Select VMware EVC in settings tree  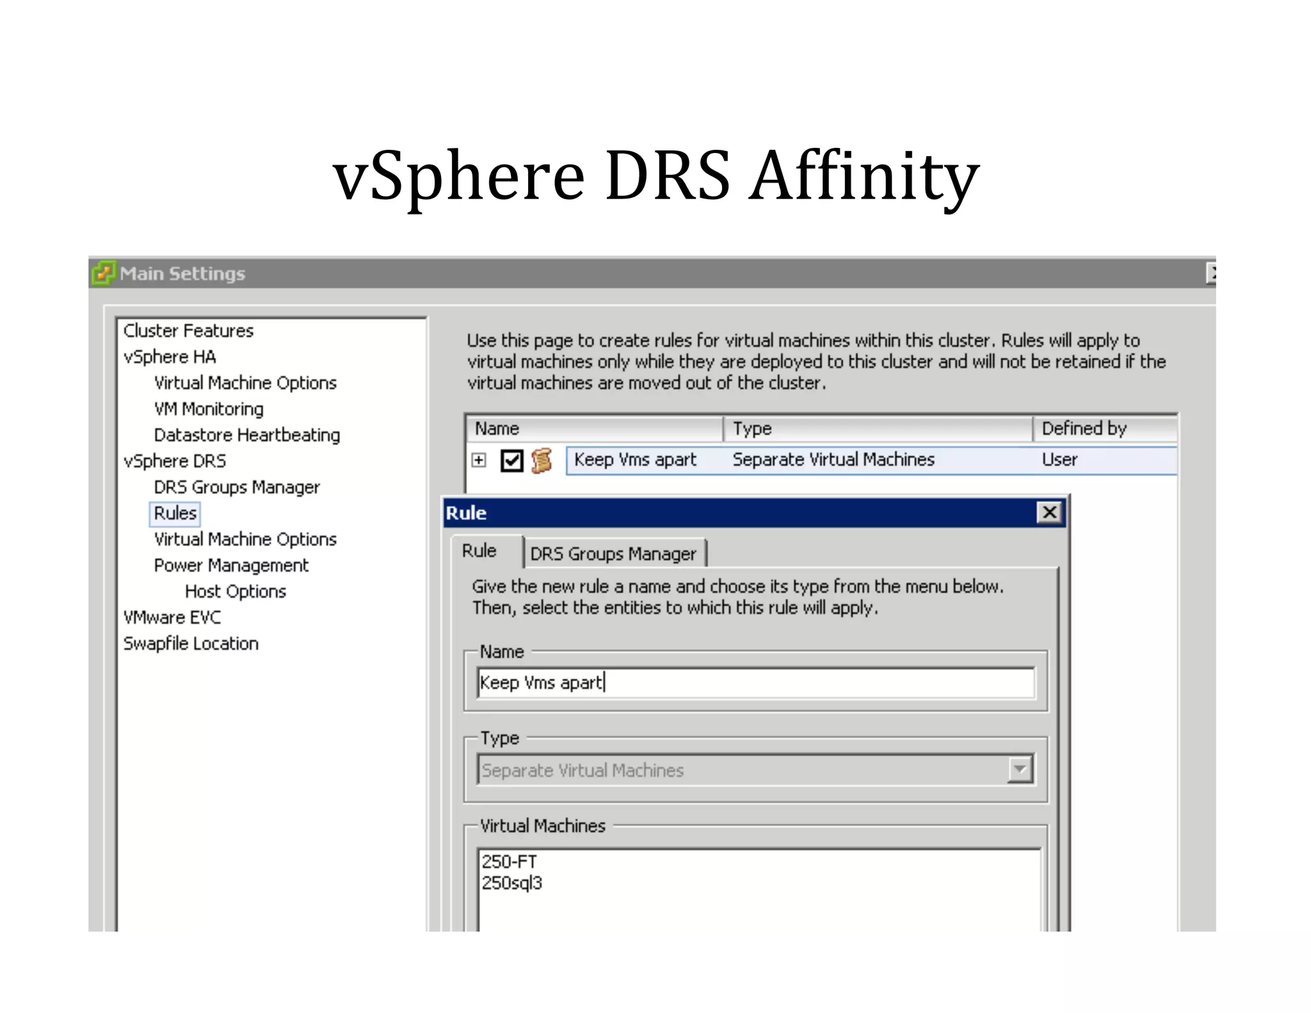pyautogui.click(x=172, y=617)
